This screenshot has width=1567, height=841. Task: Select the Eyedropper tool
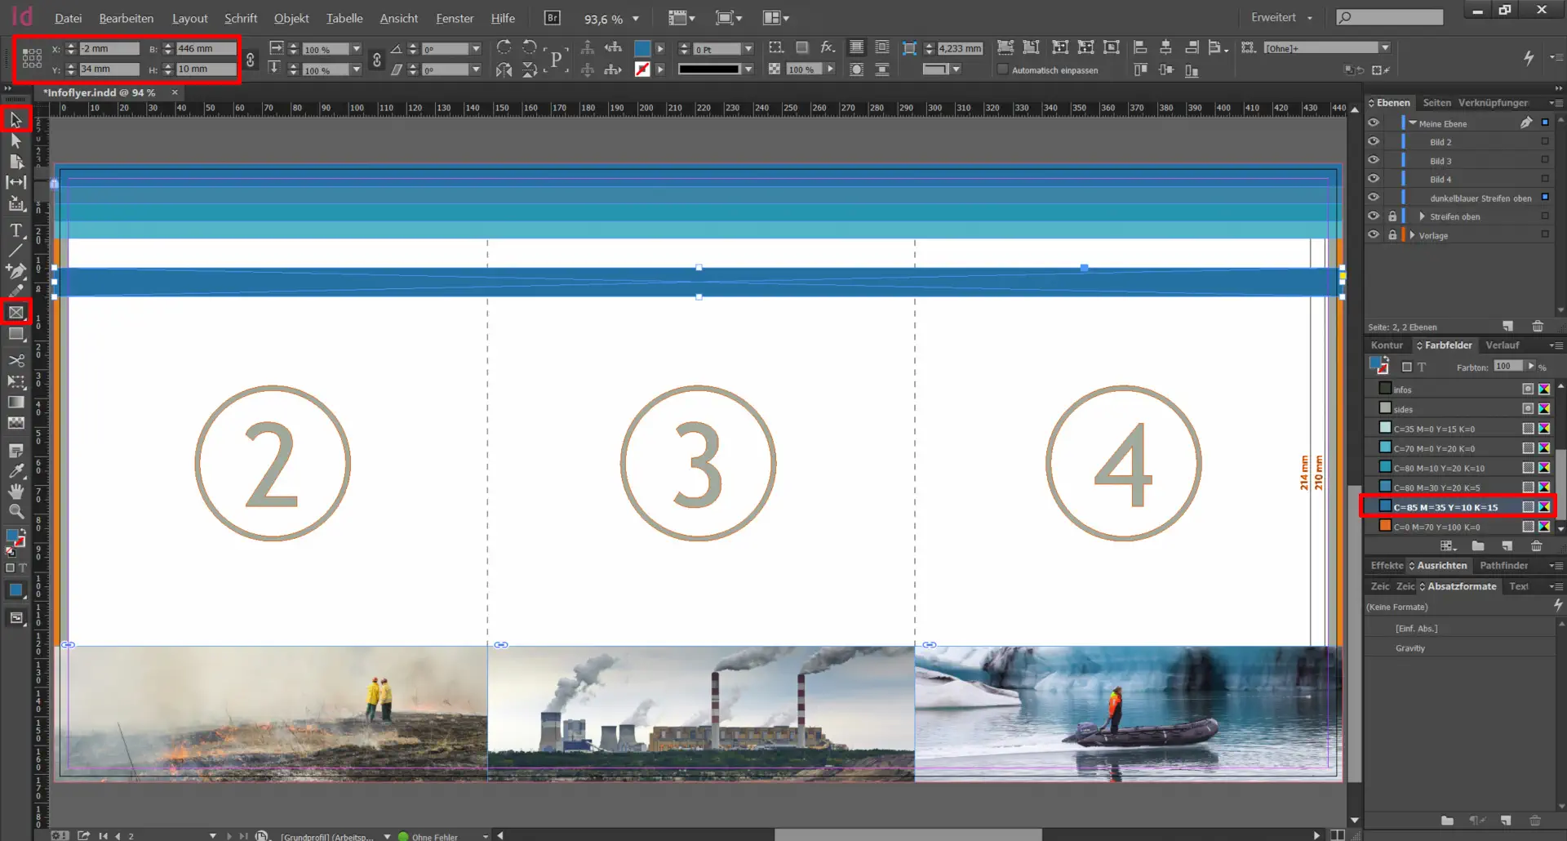[x=16, y=470]
